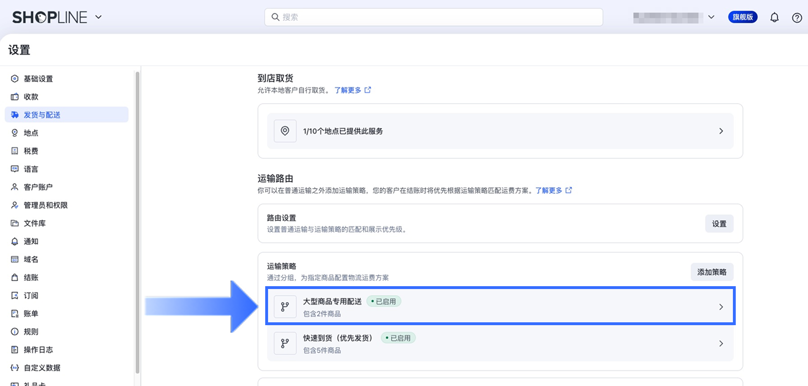Viewport: 808px width, 386px height.
Task: Click the location pin icon in pickup card
Action: tap(285, 131)
